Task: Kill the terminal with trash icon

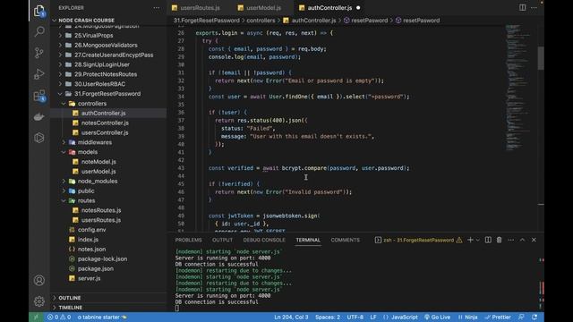Action: click(500, 240)
